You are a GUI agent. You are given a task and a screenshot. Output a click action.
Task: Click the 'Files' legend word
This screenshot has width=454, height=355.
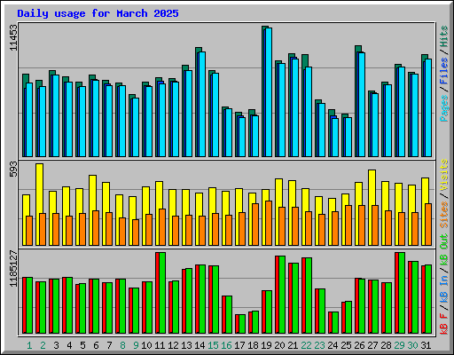pos(444,70)
